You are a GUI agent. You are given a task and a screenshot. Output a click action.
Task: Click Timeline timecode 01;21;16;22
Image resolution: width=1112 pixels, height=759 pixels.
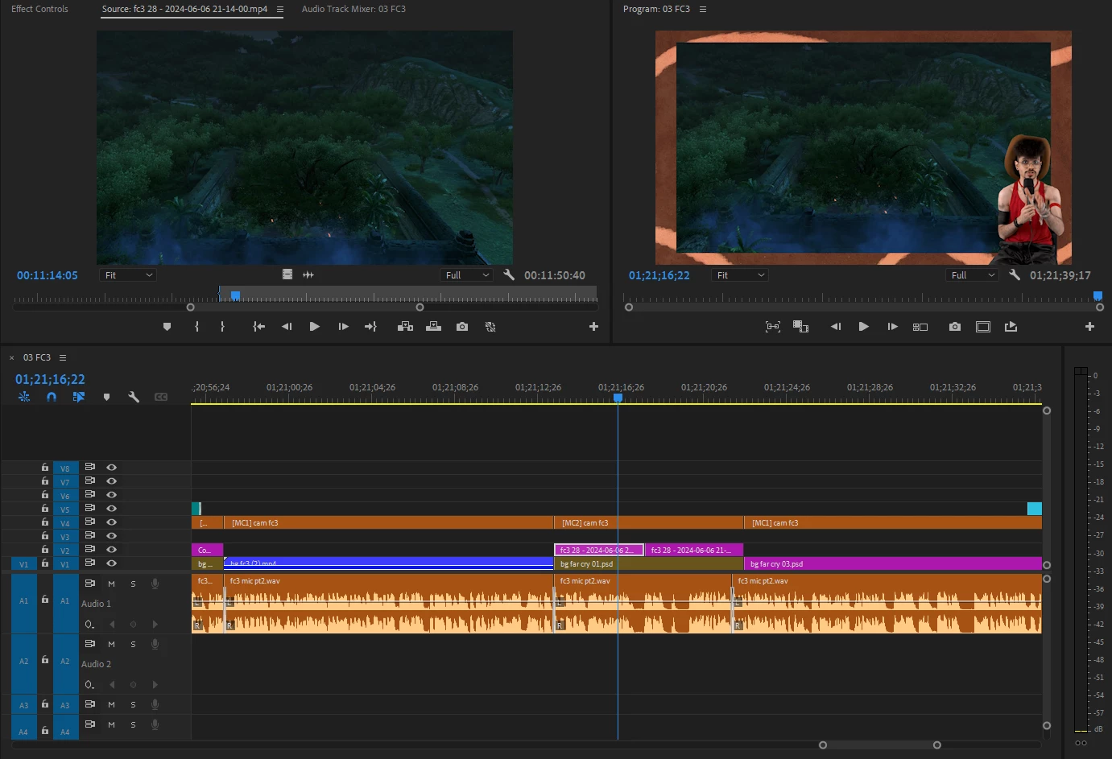click(x=50, y=379)
